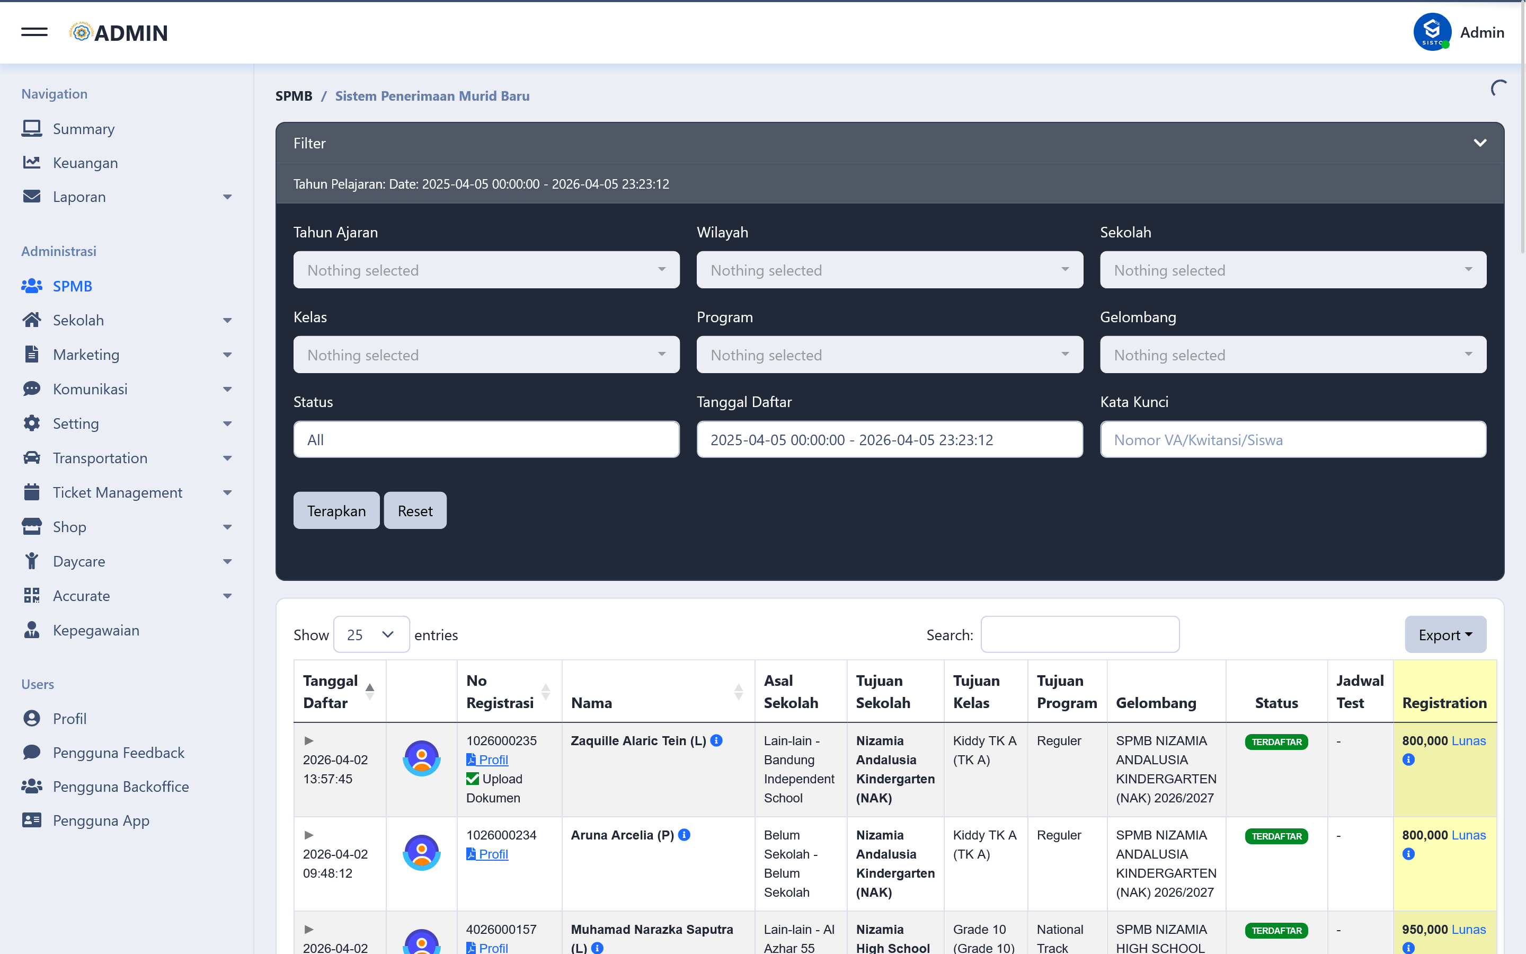Click the SPMB users icon

pyautogui.click(x=32, y=286)
